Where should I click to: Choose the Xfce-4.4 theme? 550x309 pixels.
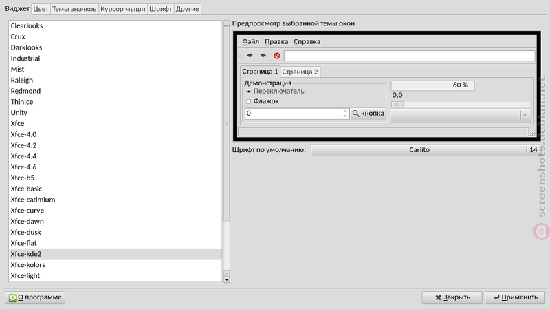115,156
